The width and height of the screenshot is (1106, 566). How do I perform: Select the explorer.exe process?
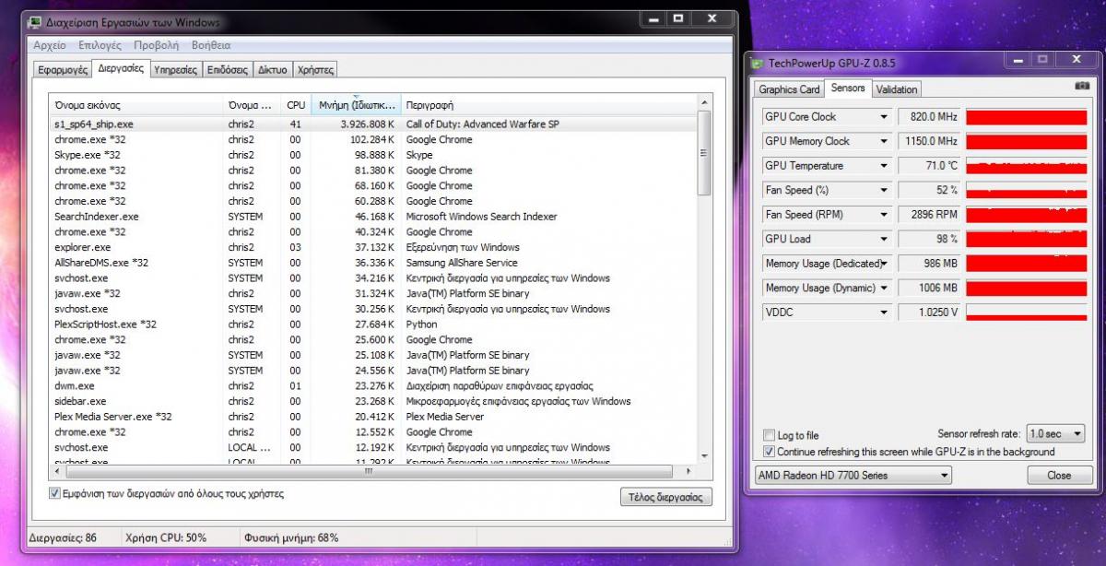[x=373, y=247]
